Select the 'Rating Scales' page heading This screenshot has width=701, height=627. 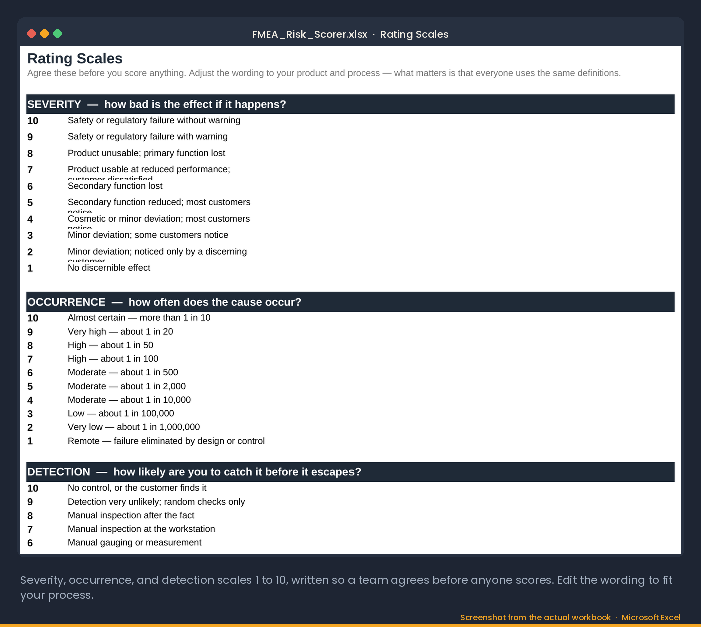coord(75,59)
